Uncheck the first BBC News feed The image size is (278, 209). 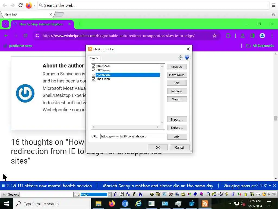(93, 66)
